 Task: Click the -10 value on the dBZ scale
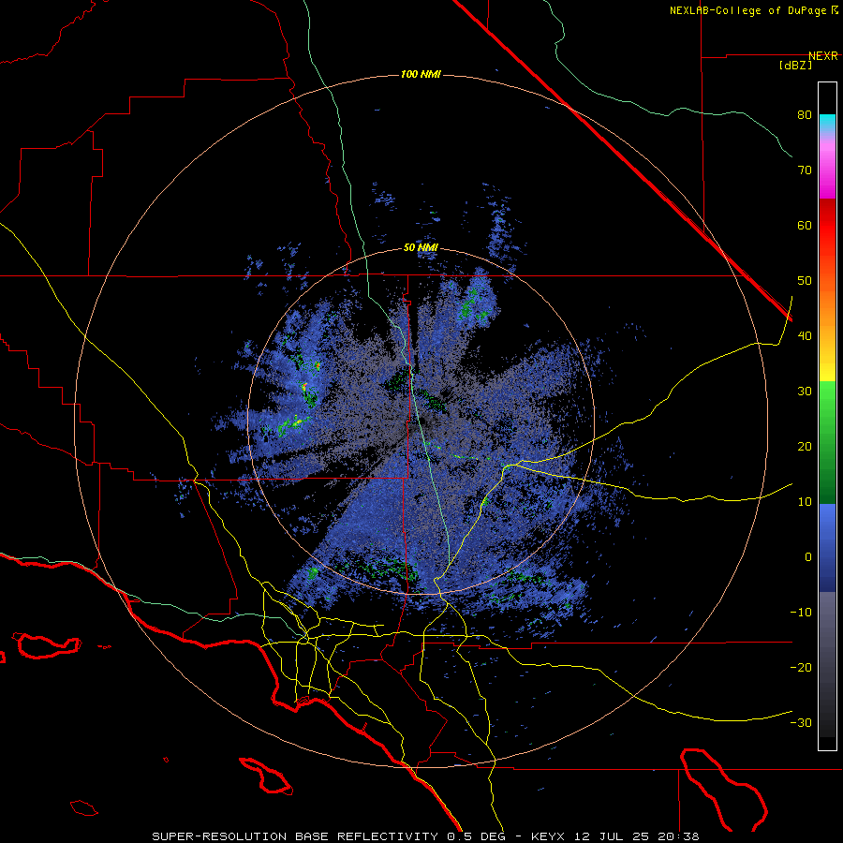pyautogui.click(x=801, y=613)
